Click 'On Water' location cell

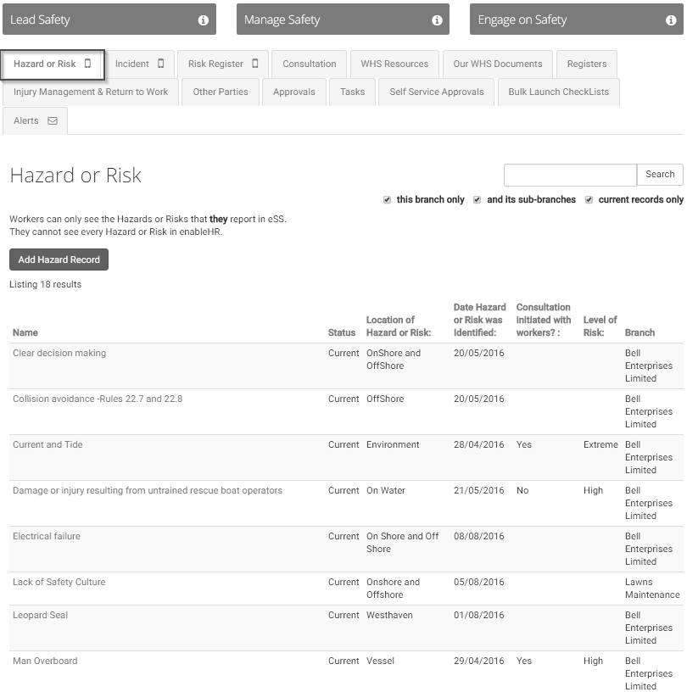tap(385, 491)
